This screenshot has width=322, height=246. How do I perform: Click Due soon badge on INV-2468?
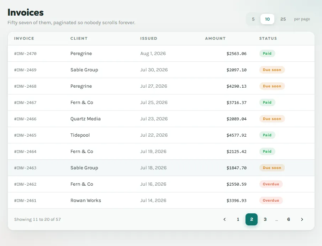[272, 86]
